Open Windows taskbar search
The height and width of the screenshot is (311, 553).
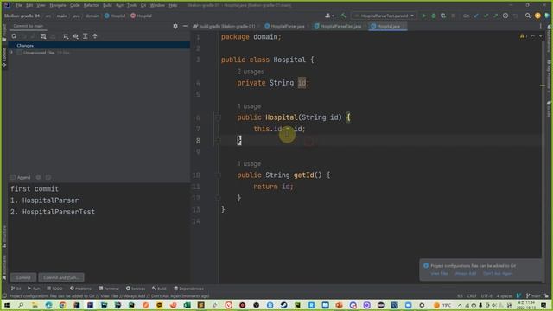(21, 305)
